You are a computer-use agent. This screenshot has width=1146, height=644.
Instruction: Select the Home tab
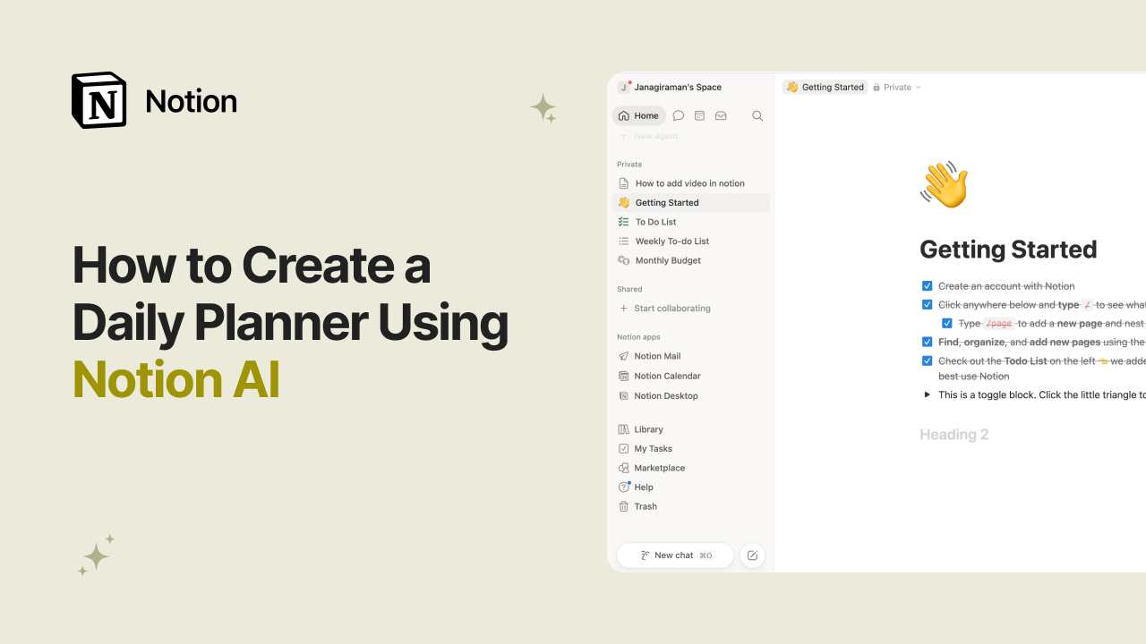pos(638,115)
